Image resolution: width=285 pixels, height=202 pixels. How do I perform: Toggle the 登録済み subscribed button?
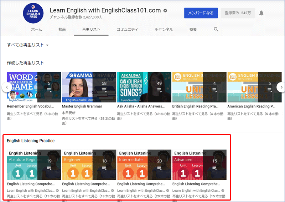point(238,13)
